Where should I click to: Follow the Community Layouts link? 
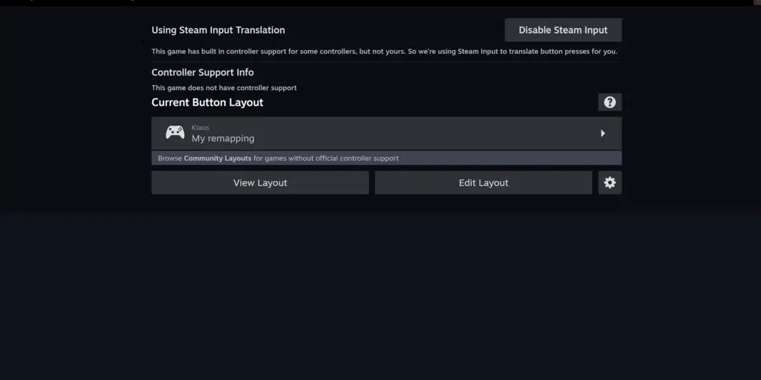click(x=218, y=158)
